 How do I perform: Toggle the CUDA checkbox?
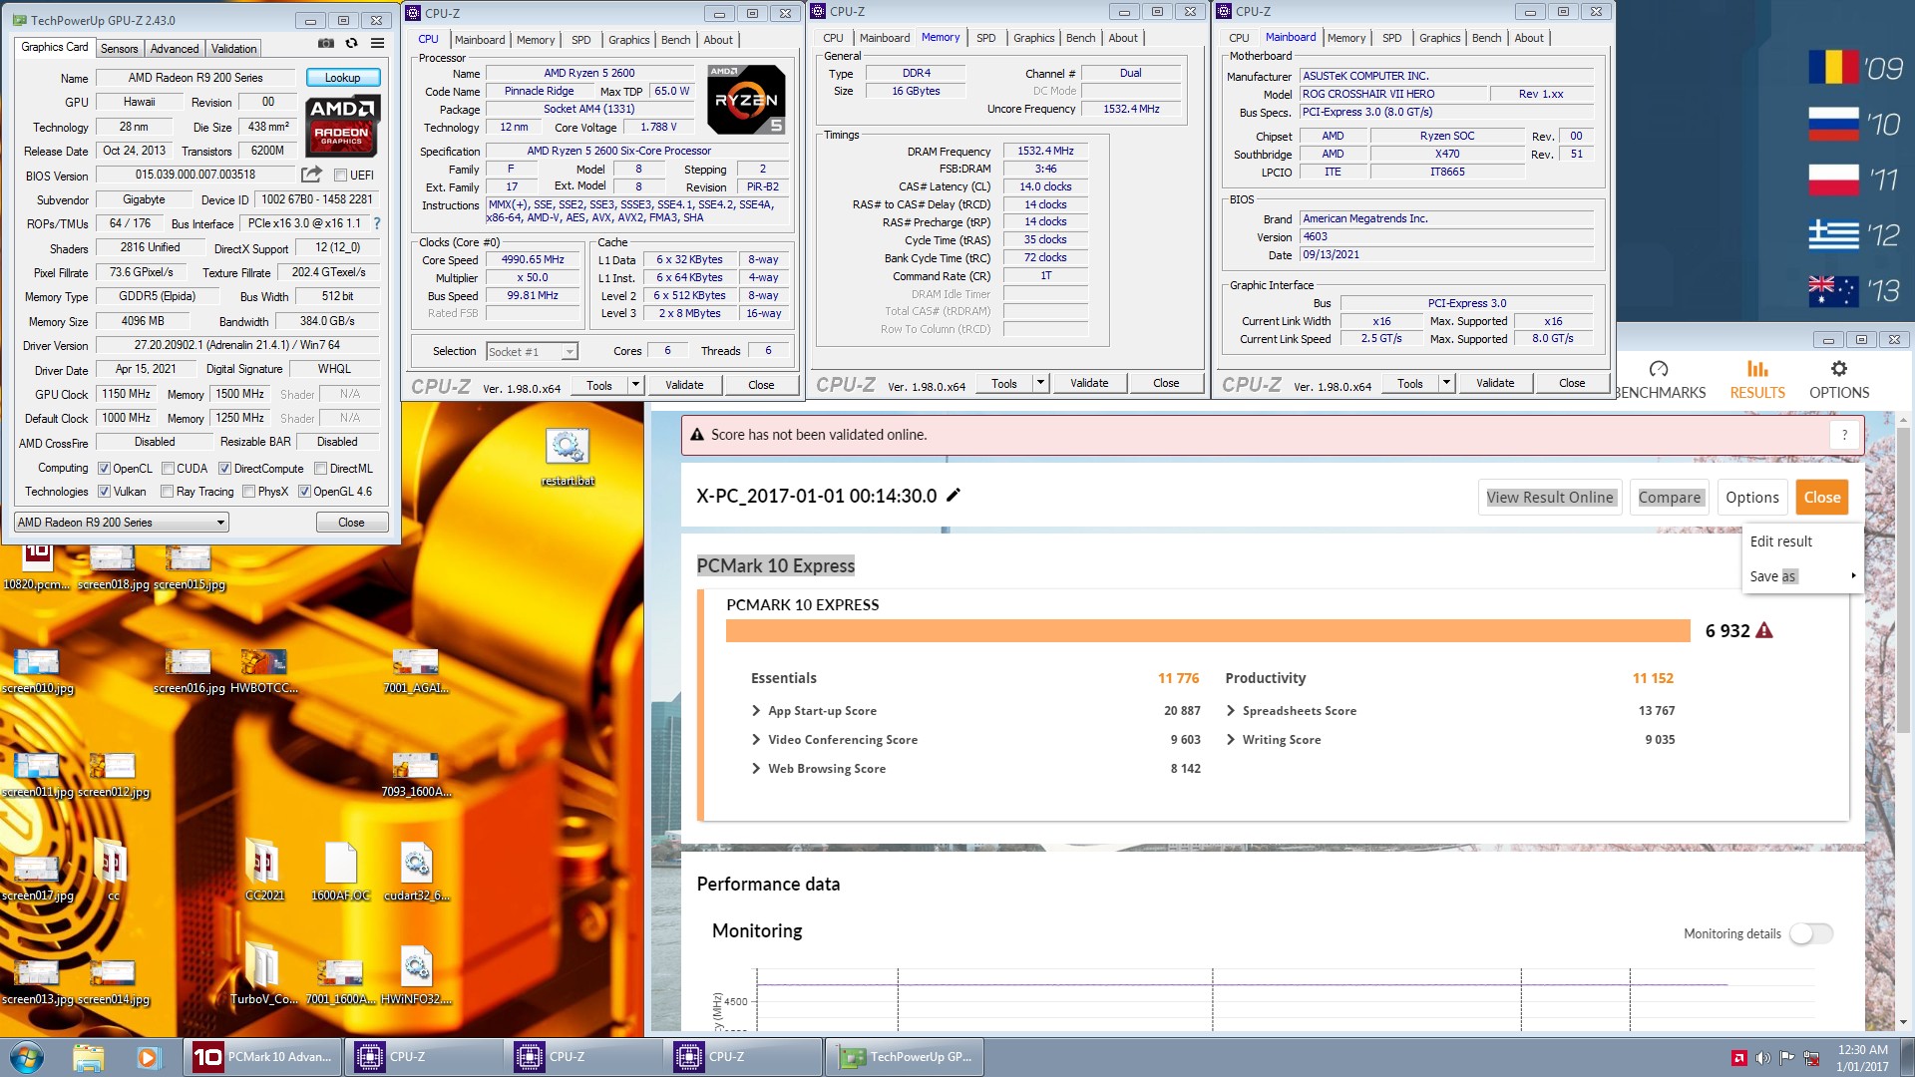pyautogui.click(x=168, y=469)
